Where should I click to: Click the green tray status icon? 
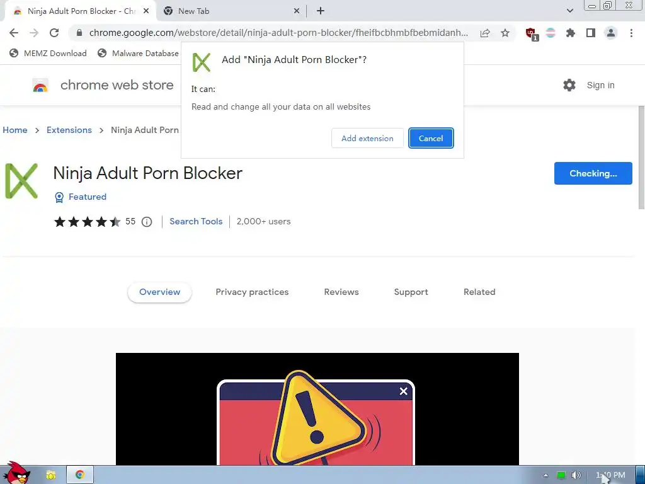pyautogui.click(x=561, y=475)
